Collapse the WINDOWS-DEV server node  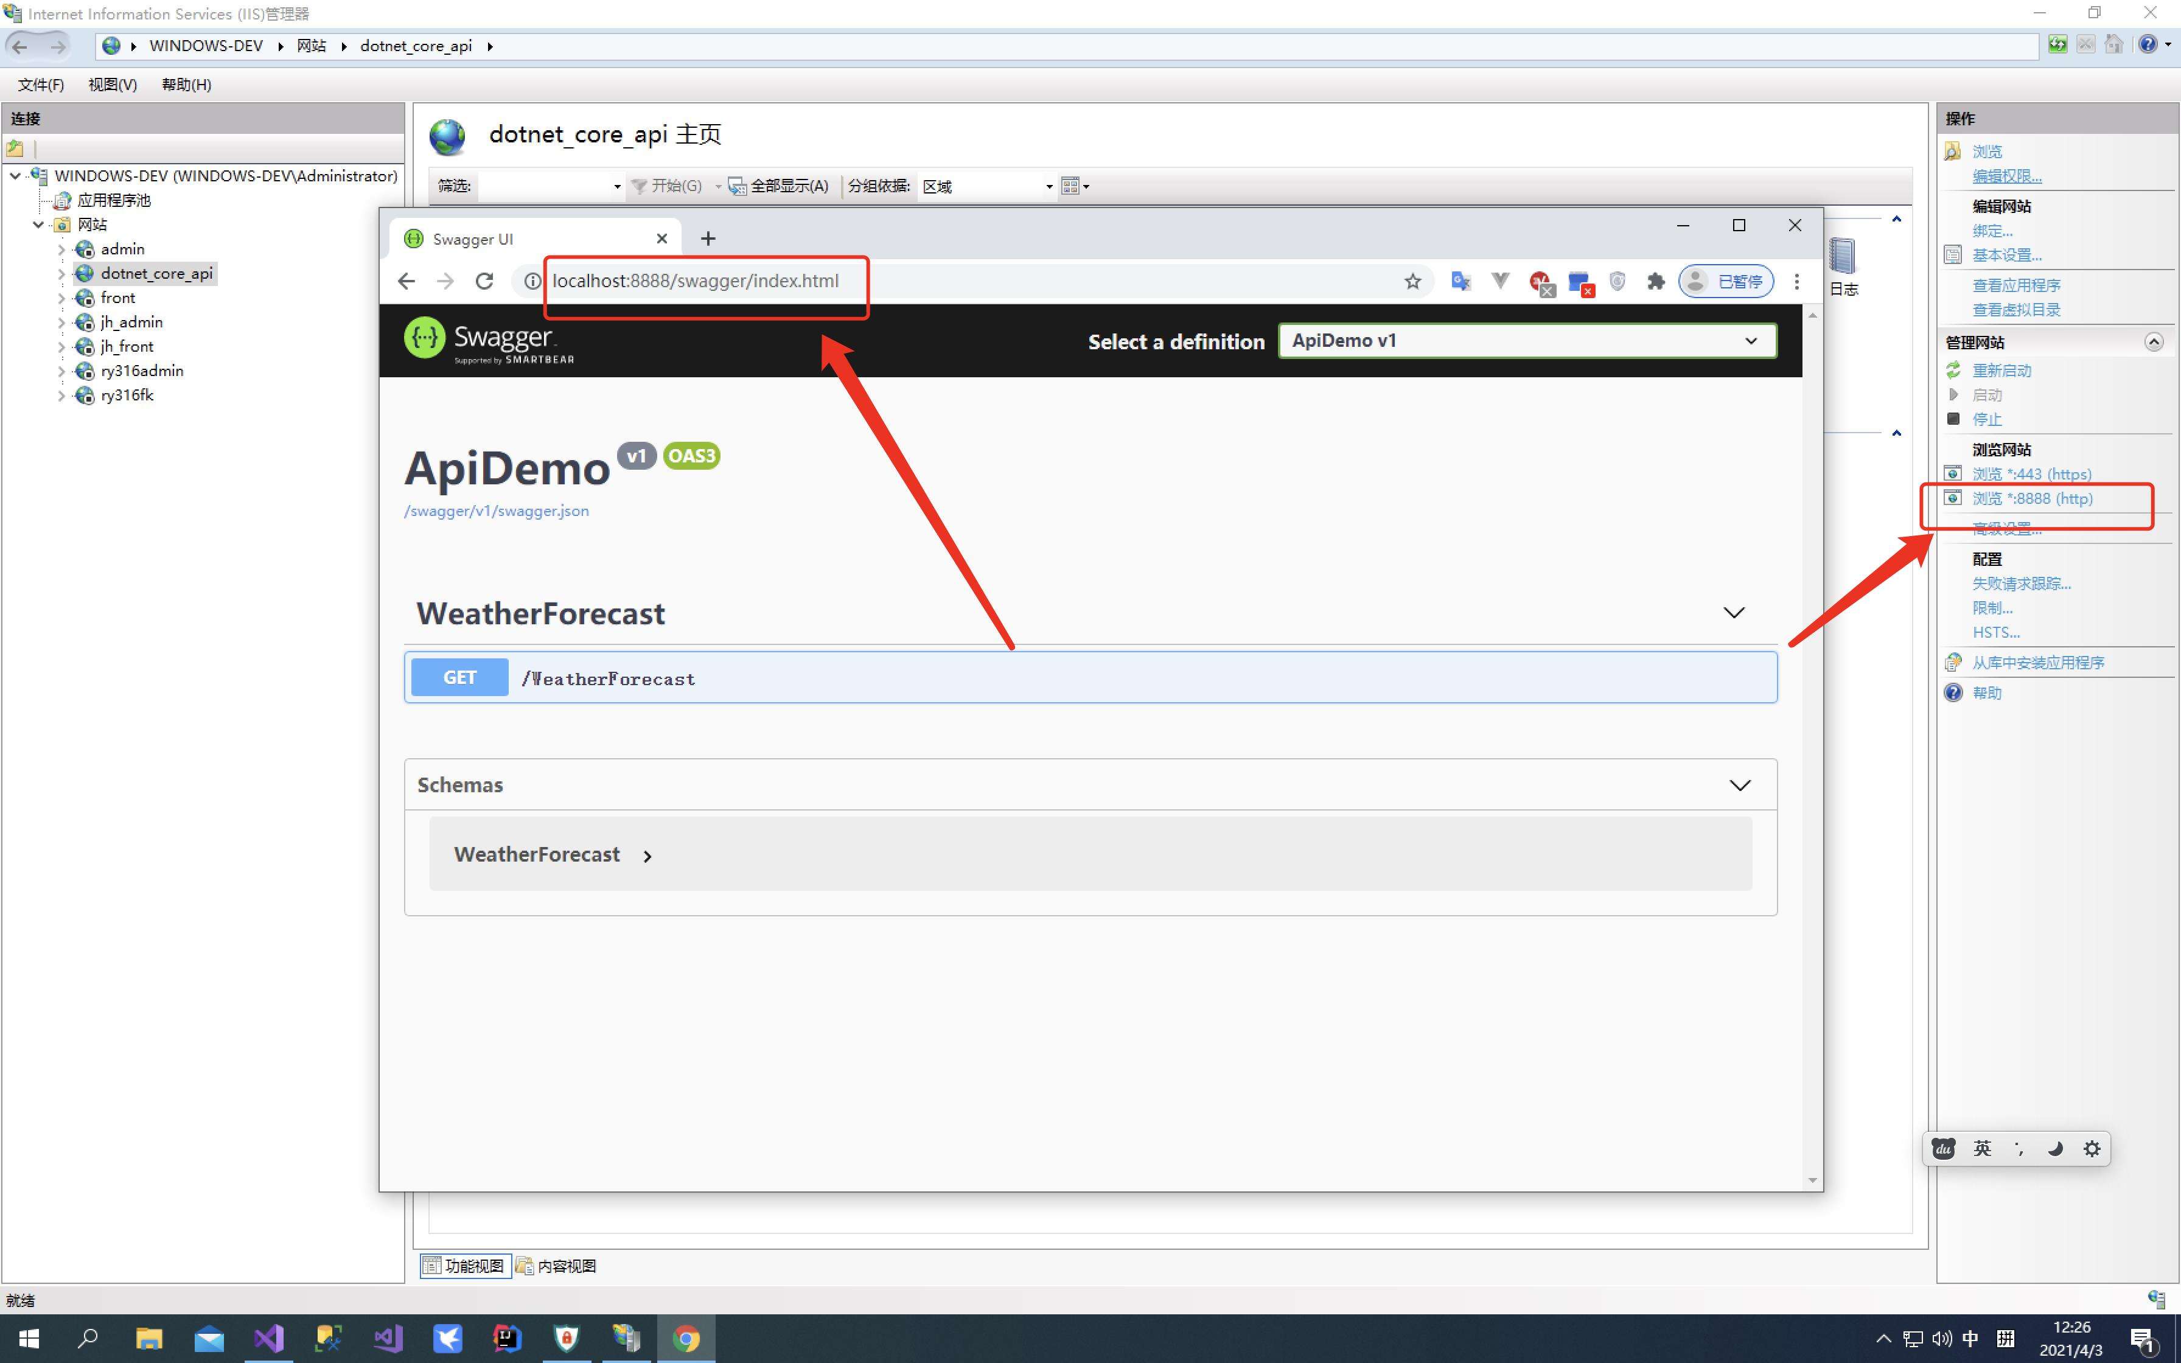[x=15, y=176]
